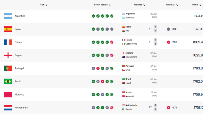Click Brazil's red loss result icon
203x114 pixels.
pos(103,81)
